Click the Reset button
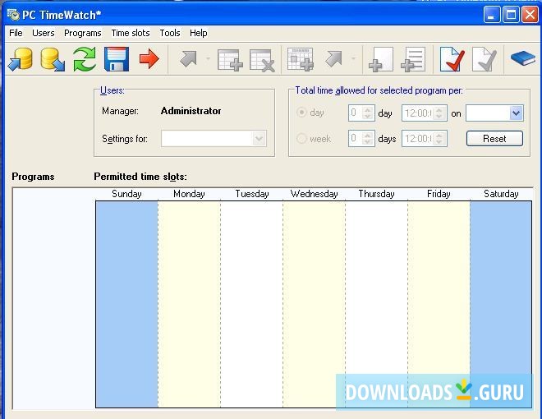 click(494, 139)
